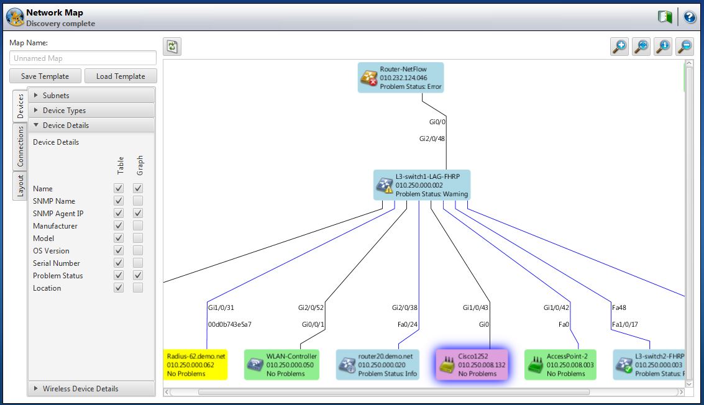Click the green map book icon
The width and height of the screenshot is (704, 405).
(x=665, y=17)
